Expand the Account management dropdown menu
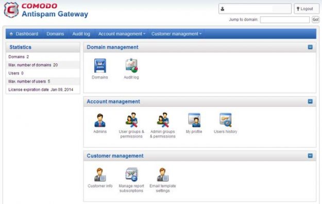This screenshot has width=322, height=204. pyautogui.click(x=122, y=34)
